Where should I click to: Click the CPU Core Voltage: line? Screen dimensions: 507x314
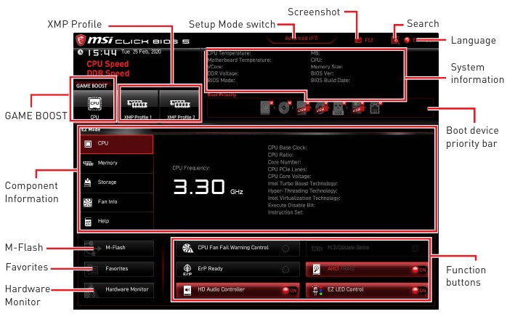(289, 177)
